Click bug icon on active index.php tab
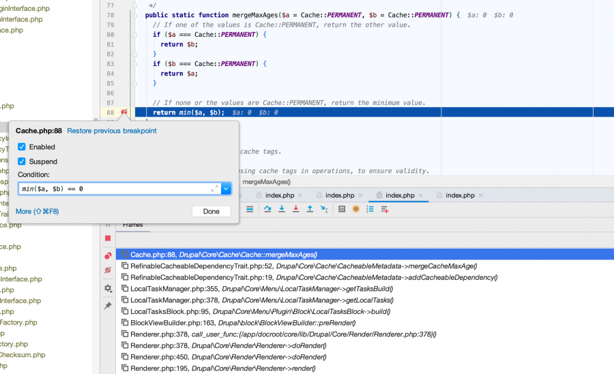Viewport: 614px width, 374px height. [379, 196]
